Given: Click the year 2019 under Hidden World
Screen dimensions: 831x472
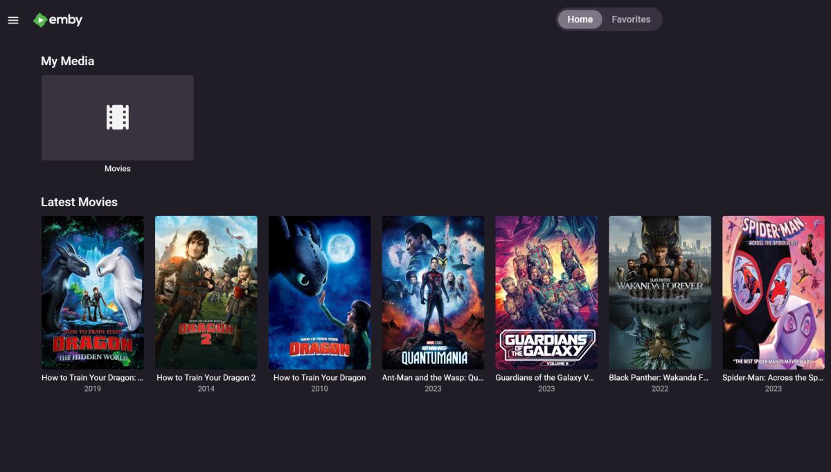Looking at the screenshot, I should click(93, 389).
